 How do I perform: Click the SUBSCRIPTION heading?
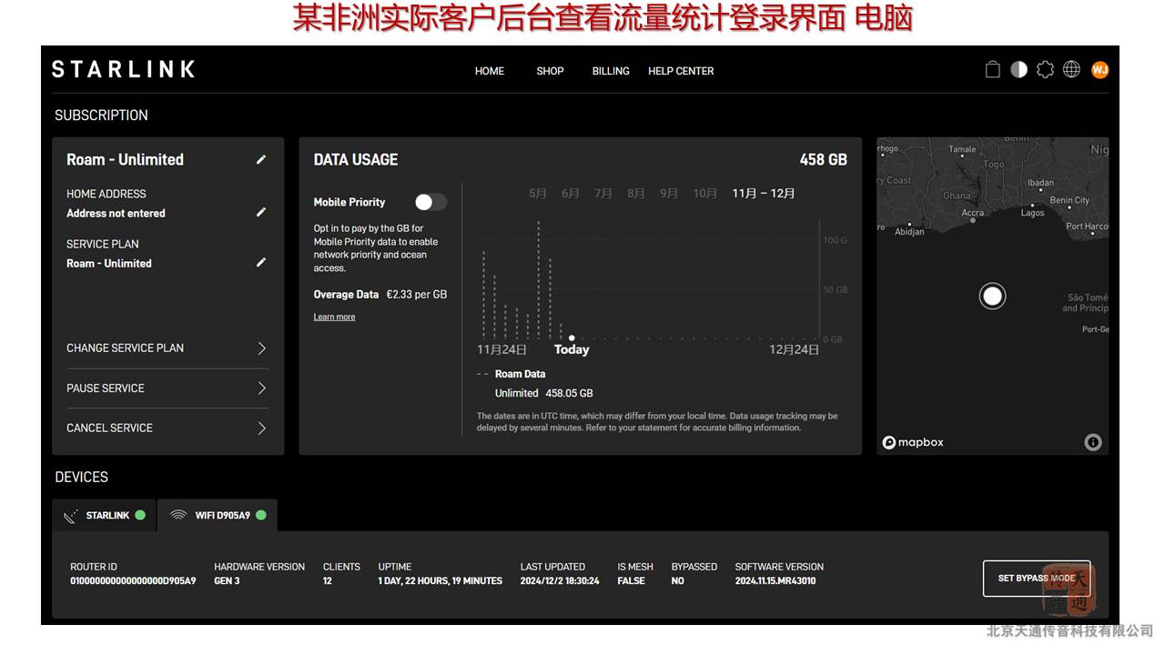101,116
